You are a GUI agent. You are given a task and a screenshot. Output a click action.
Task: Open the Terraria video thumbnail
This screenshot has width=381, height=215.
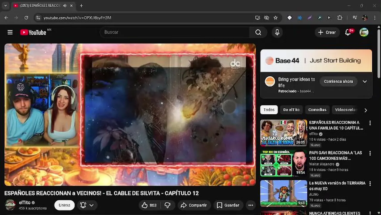point(284,193)
